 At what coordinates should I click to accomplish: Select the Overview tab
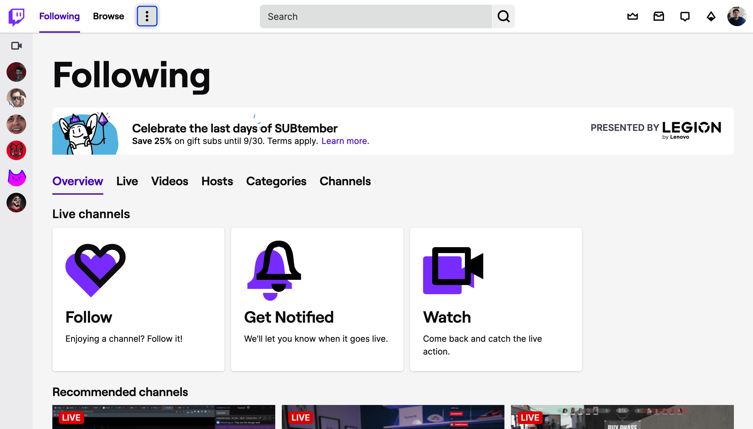pos(78,181)
